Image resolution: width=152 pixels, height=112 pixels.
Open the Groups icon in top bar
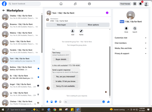(89, 4)
